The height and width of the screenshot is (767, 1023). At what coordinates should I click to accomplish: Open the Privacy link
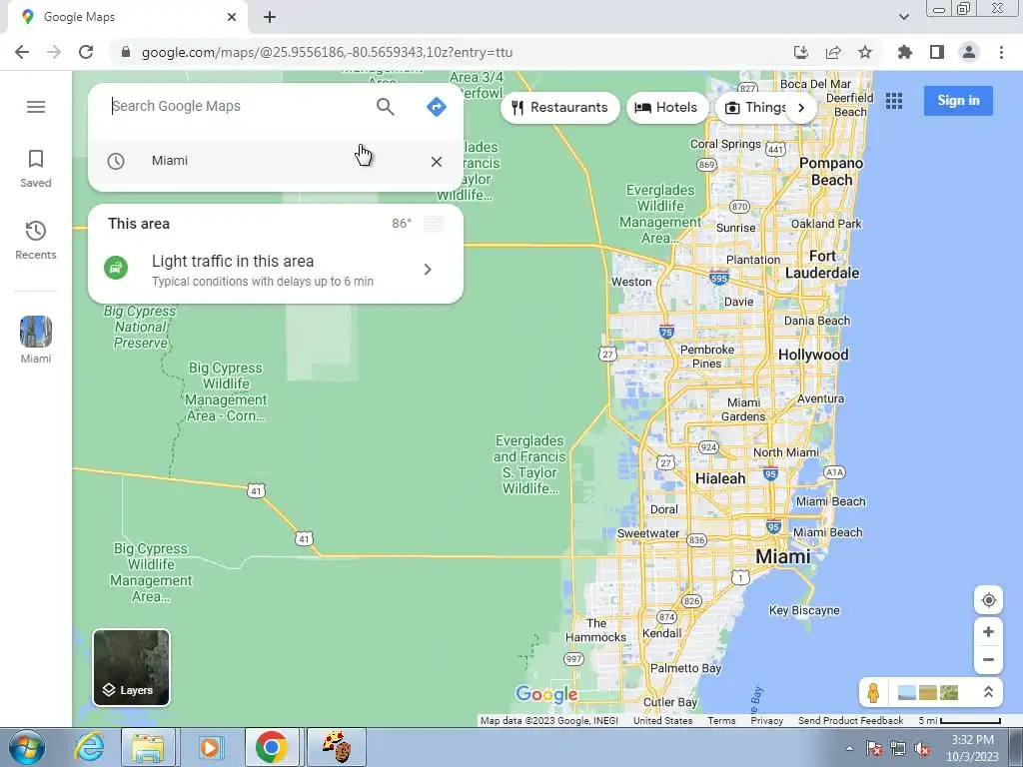[766, 721]
